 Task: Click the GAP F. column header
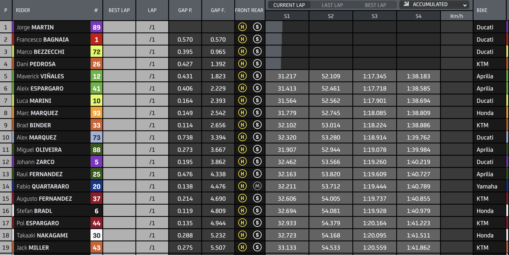(218, 10)
